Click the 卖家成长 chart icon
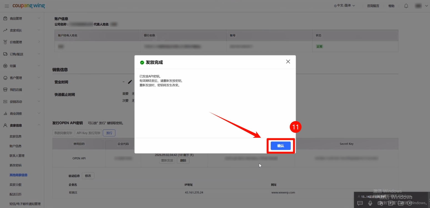Screen dimensions: 430x208 click(5, 30)
